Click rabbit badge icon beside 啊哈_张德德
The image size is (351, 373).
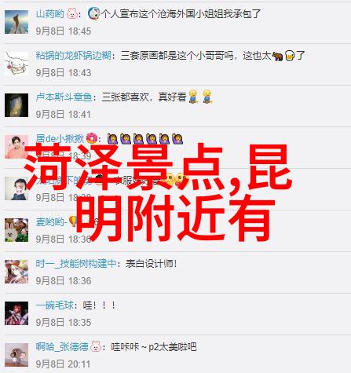(x=96, y=346)
